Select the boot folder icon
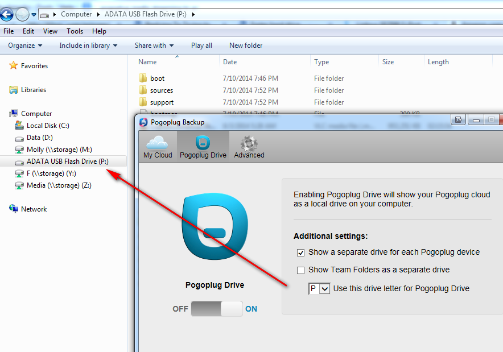 tap(143, 78)
